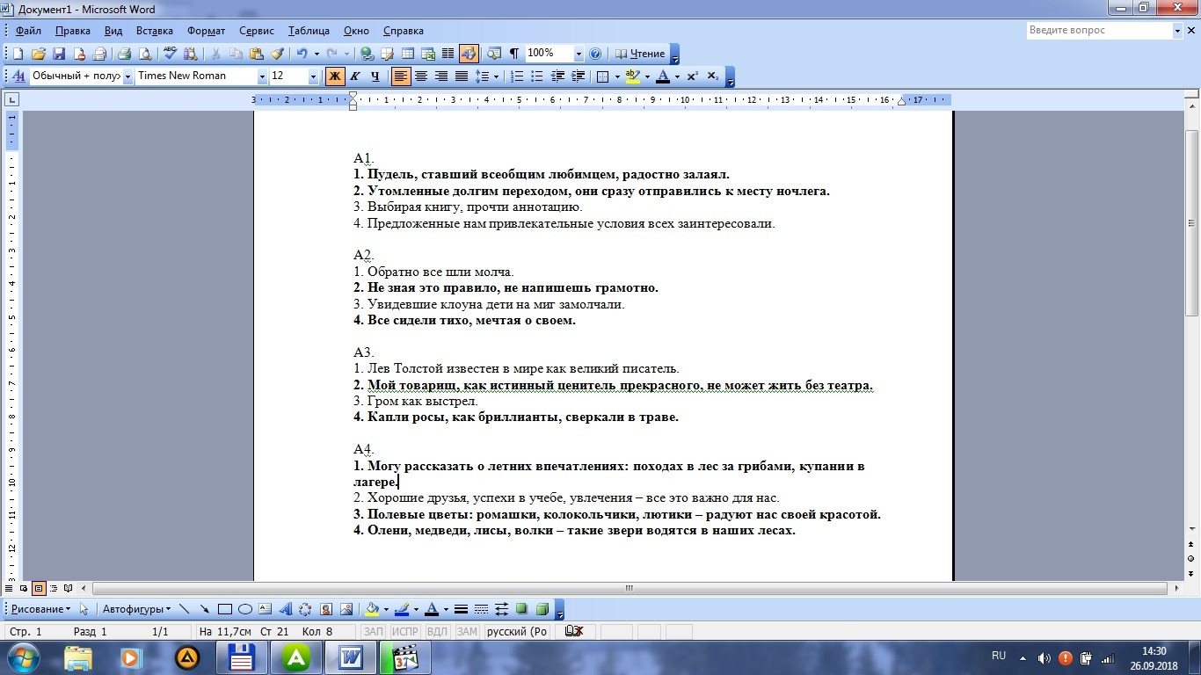Insert Clip Art from drawing toolbar

click(326, 609)
